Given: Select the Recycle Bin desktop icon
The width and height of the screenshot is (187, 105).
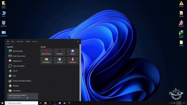Looking at the screenshot, I should [x=4, y=24].
